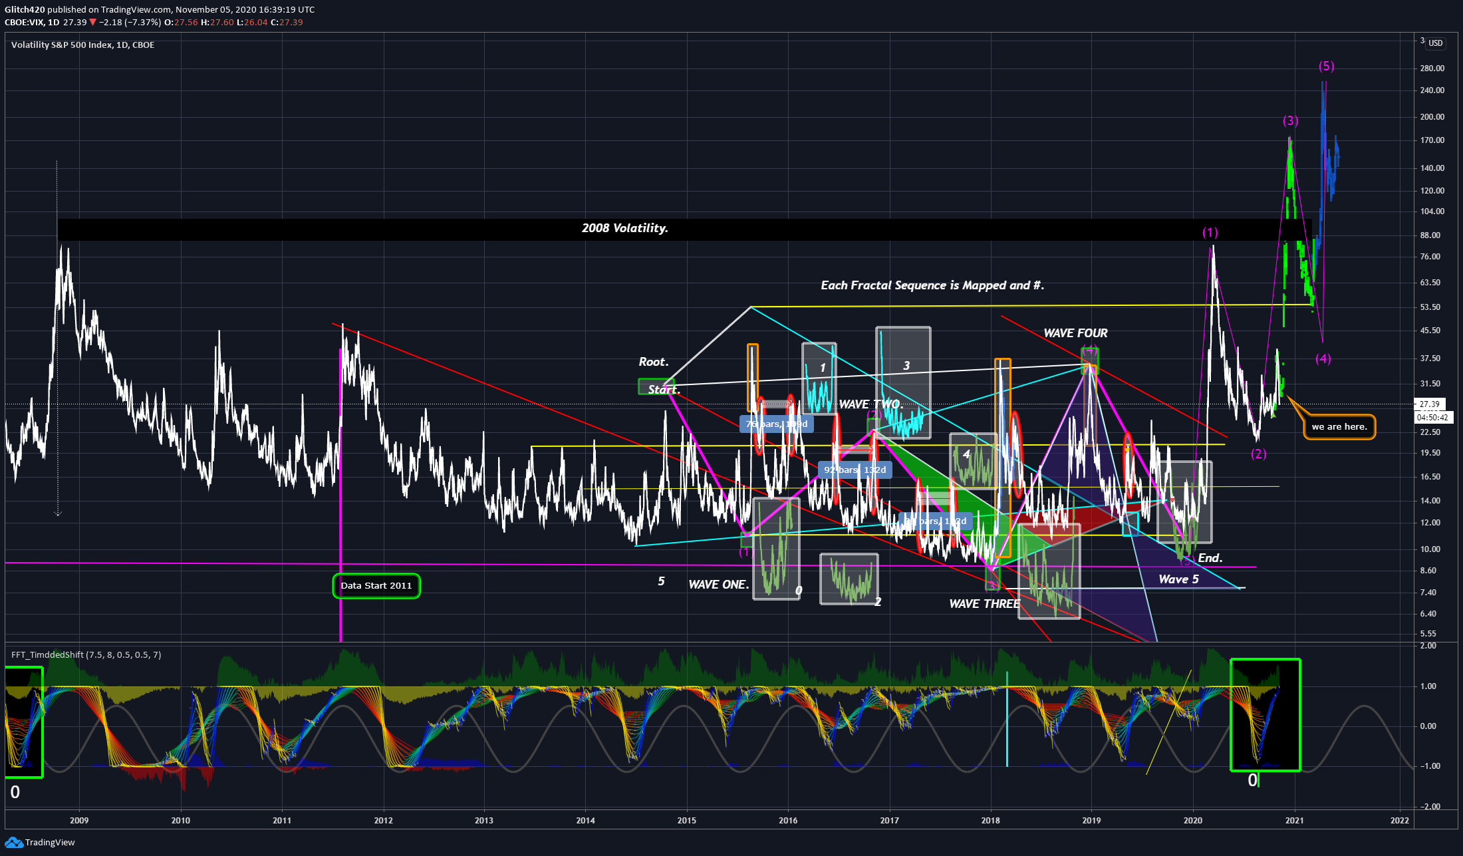
Task: Click the 2009 label on the time axis
Action: point(79,820)
